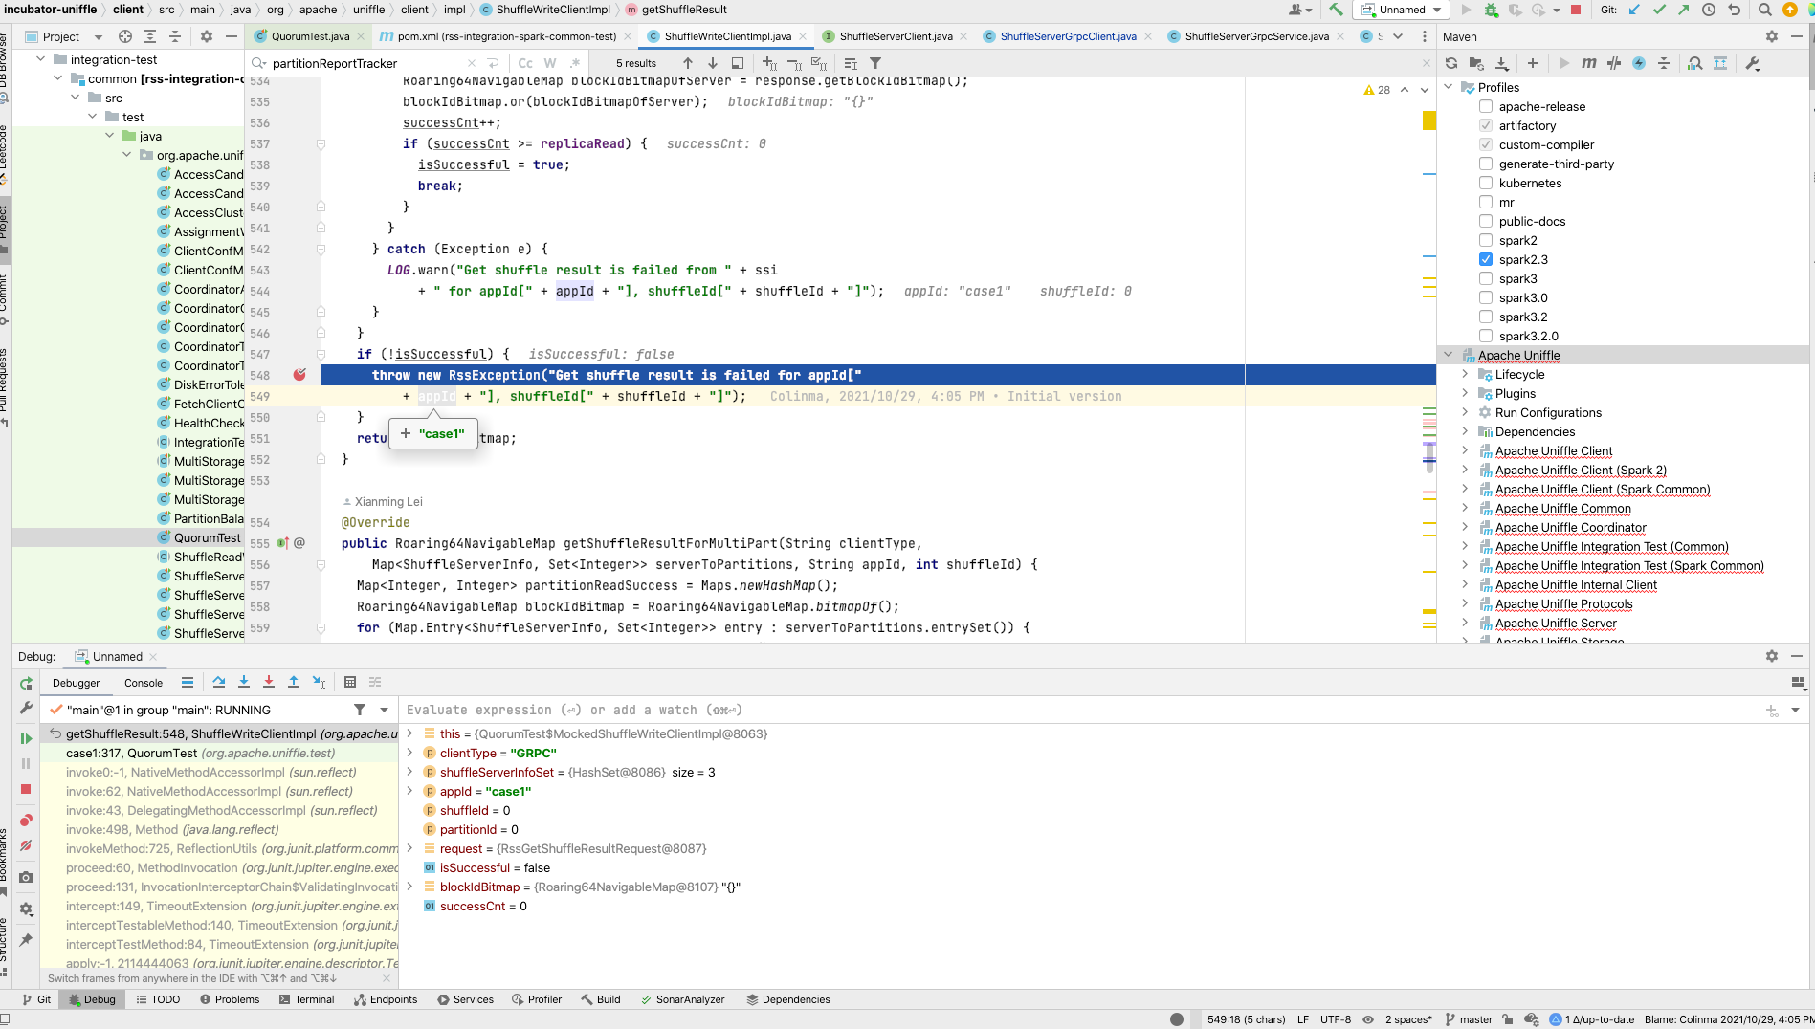This screenshot has width=1815, height=1029.
Task: Open Search Everywhere magnifier icon
Action: 1765,10
